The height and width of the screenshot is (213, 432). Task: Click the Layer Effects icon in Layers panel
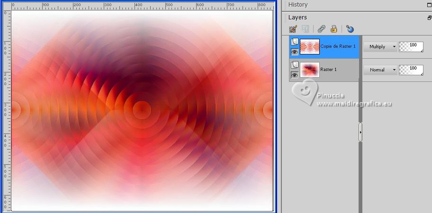[305, 29]
